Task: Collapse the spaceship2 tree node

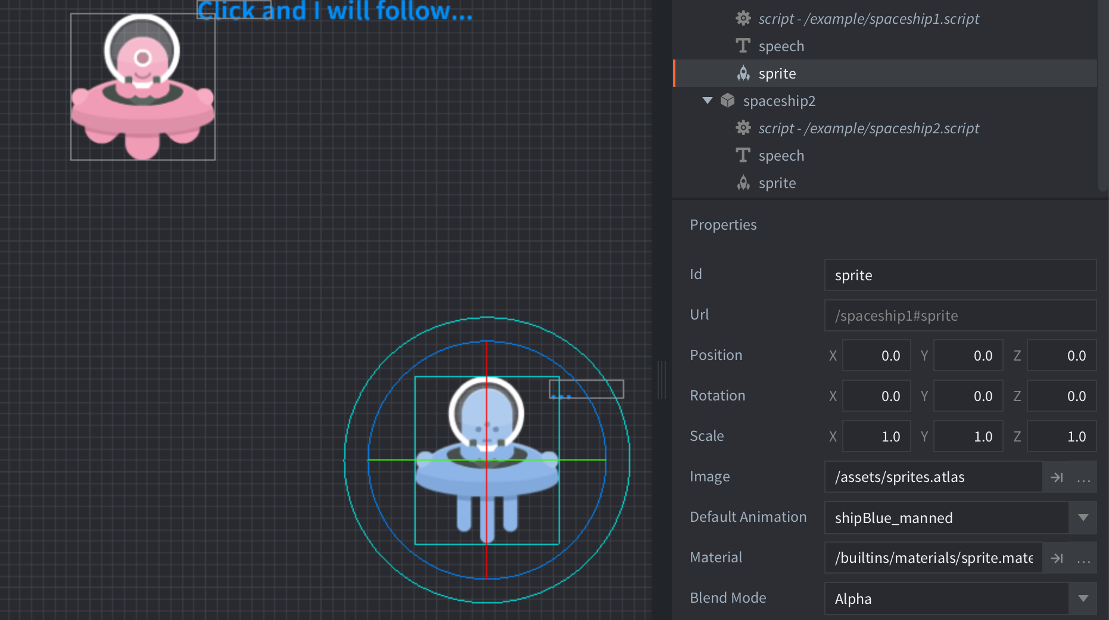Action: [708, 101]
